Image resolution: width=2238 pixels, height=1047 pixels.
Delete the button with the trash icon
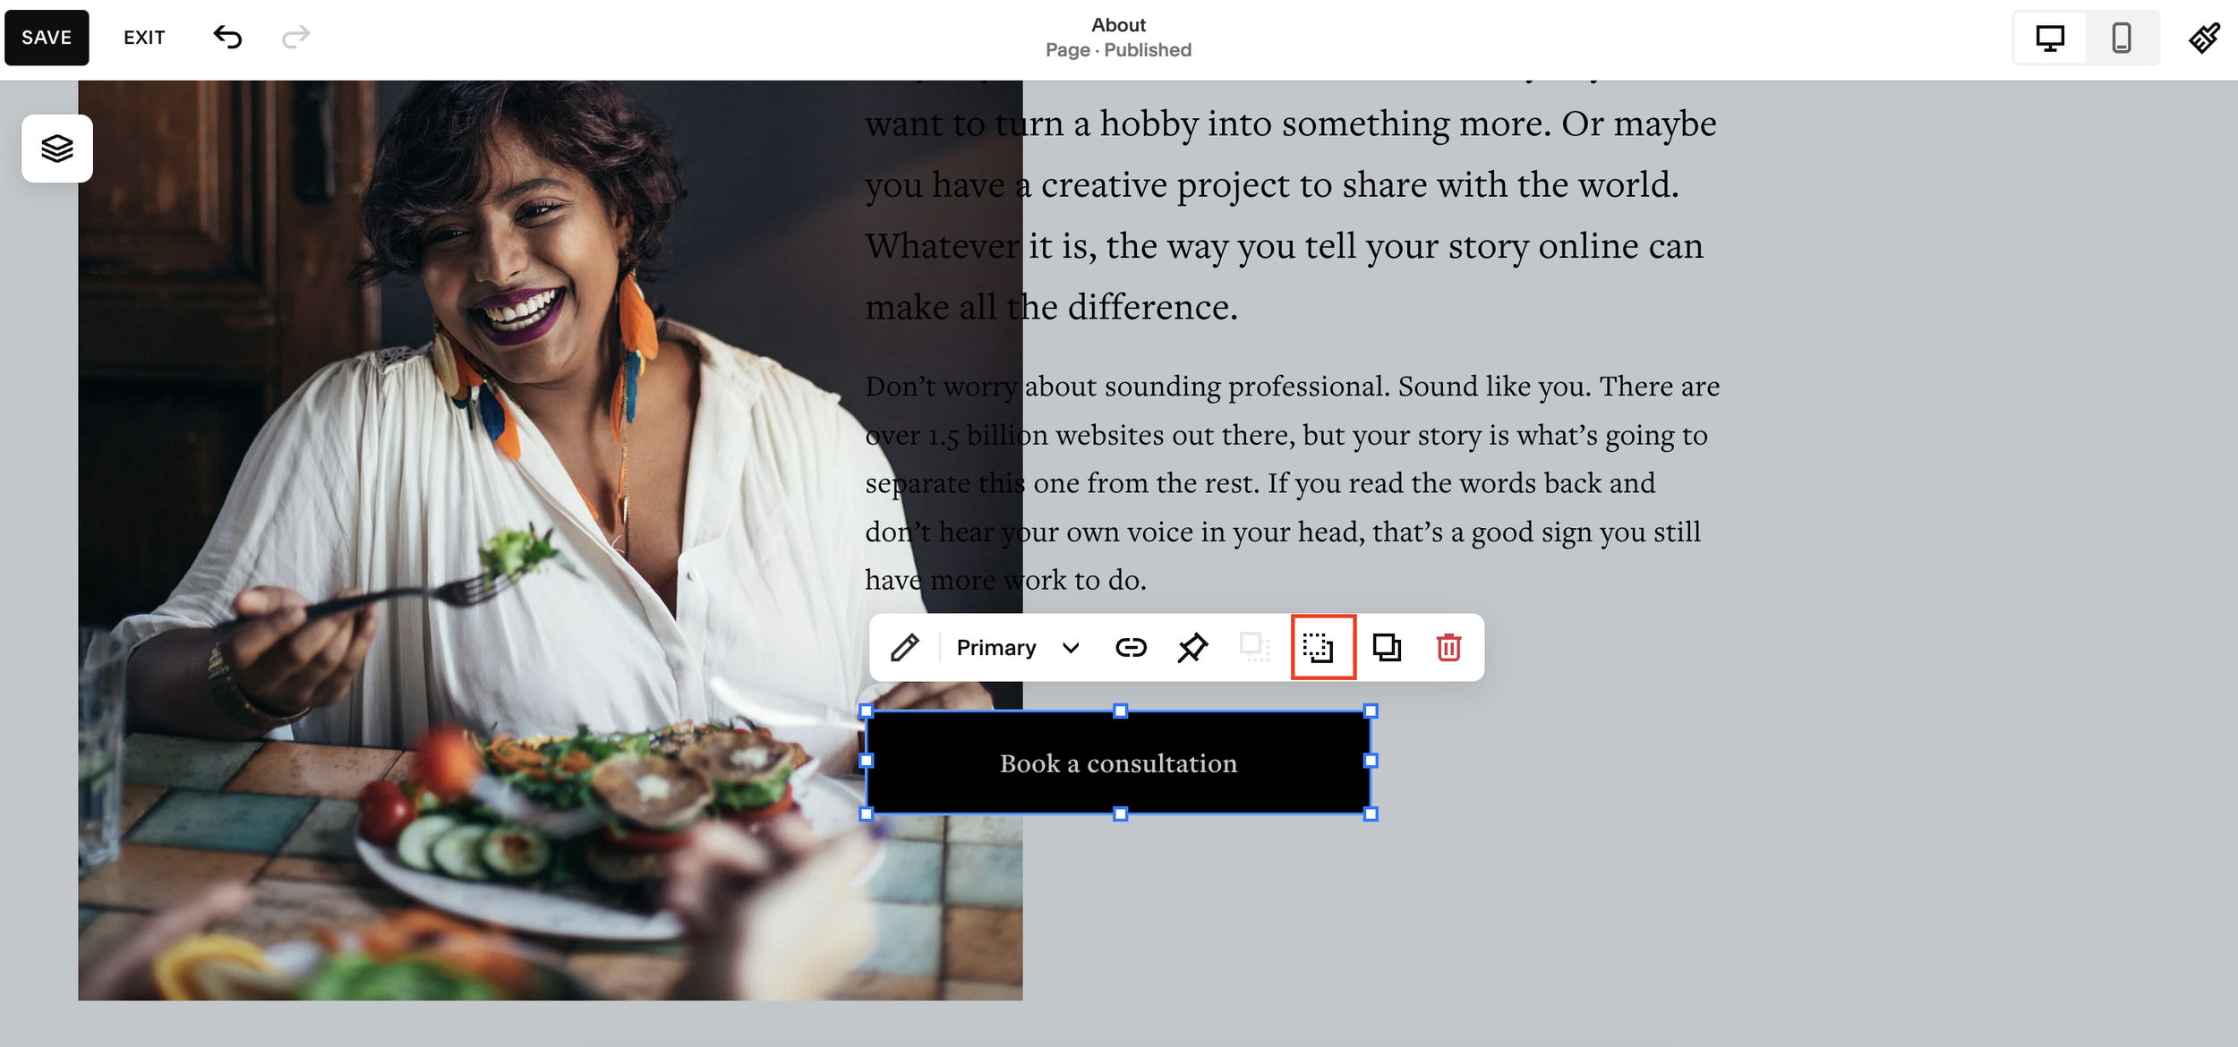[1448, 647]
